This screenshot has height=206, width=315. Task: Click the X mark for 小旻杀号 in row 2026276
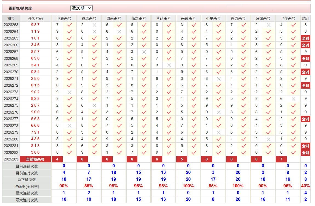(219, 112)
